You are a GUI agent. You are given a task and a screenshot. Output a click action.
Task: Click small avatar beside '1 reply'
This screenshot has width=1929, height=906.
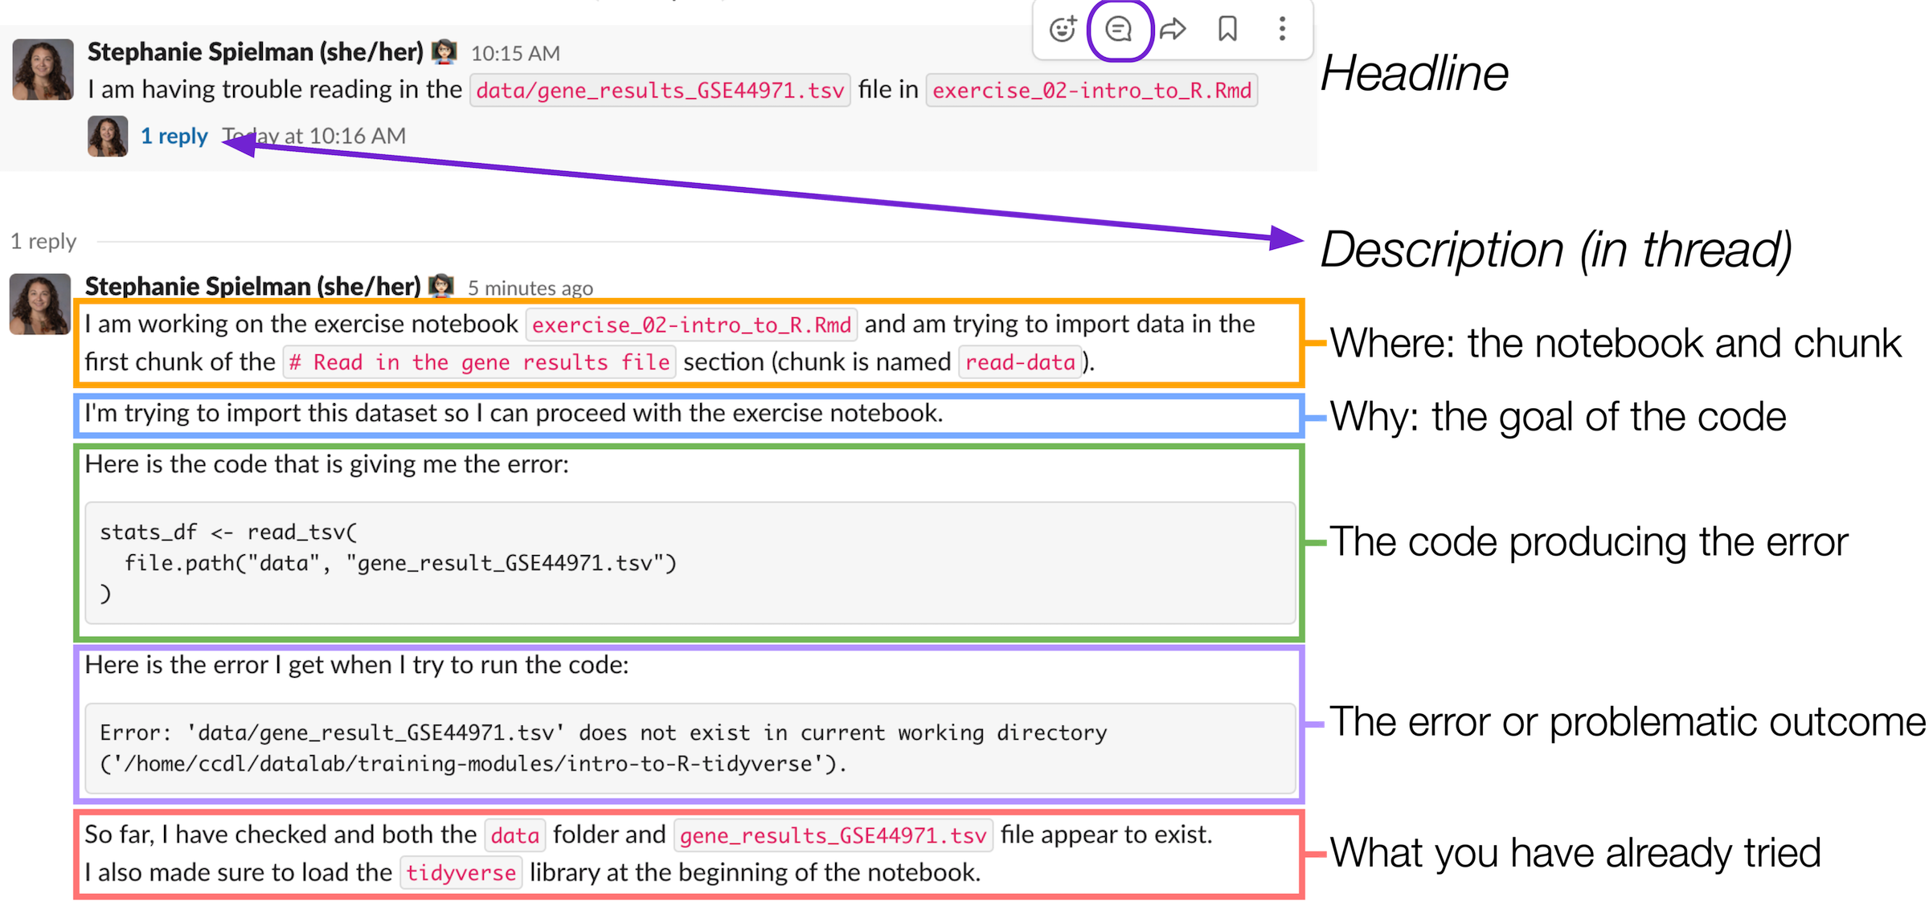pos(107,136)
